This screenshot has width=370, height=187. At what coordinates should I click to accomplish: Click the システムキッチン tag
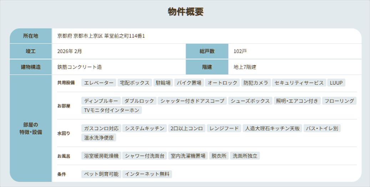pos(145,128)
